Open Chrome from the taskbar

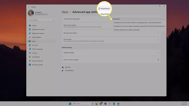(101, 103)
